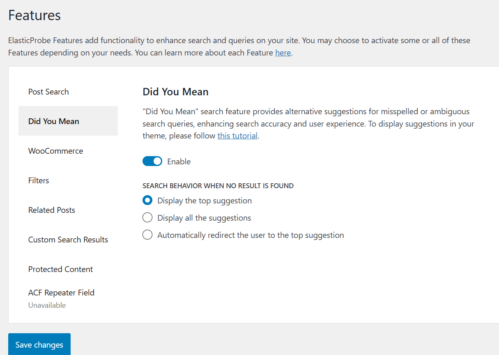Open the Post Search feature panel
Image resolution: width=499 pixels, height=355 pixels.
(x=48, y=92)
